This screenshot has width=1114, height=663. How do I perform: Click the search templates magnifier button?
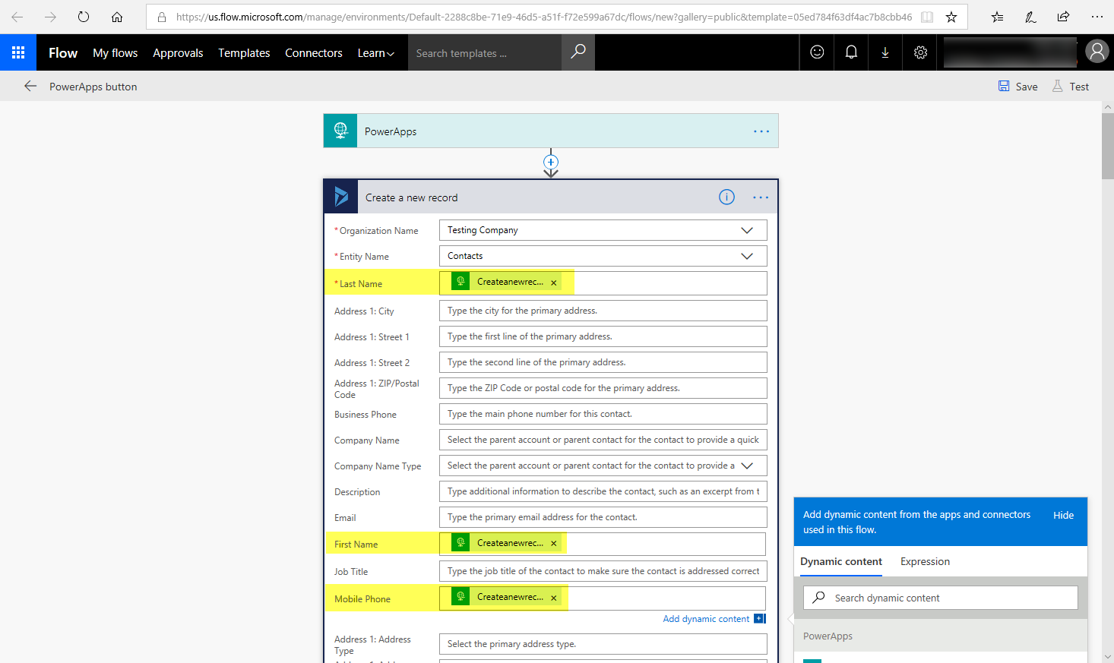click(x=578, y=52)
